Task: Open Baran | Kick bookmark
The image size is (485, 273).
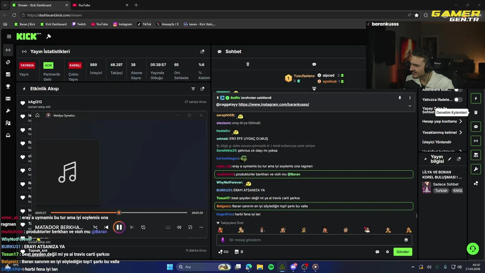Action: 25,24
